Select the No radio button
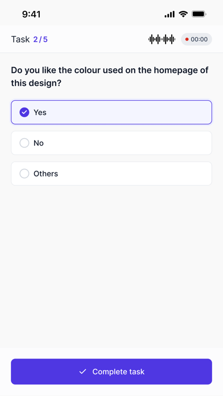 tap(24, 143)
